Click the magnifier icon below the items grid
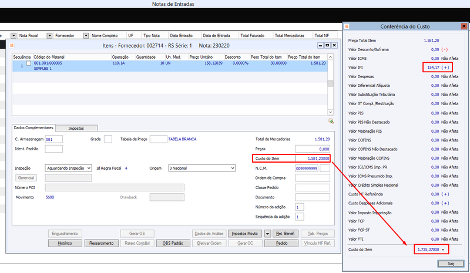 [331, 121]
